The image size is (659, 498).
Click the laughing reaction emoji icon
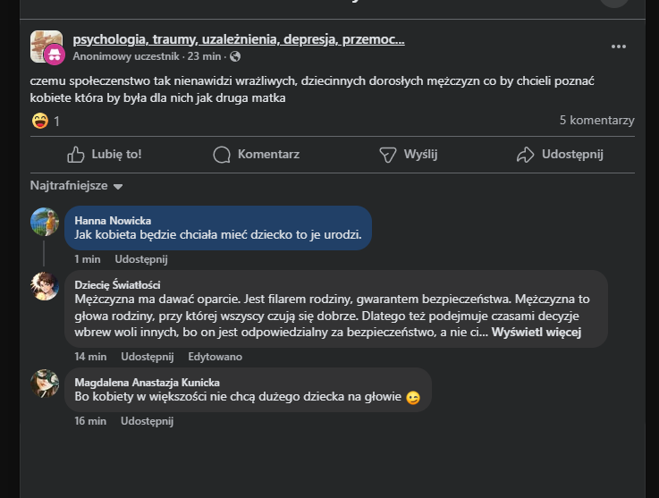coord(40,121)
